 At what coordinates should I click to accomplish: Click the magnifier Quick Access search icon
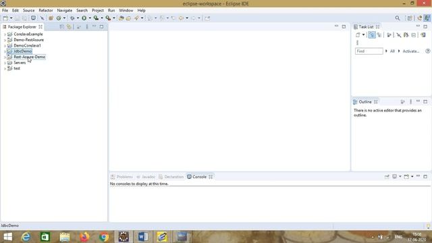(x=398, y=18)
